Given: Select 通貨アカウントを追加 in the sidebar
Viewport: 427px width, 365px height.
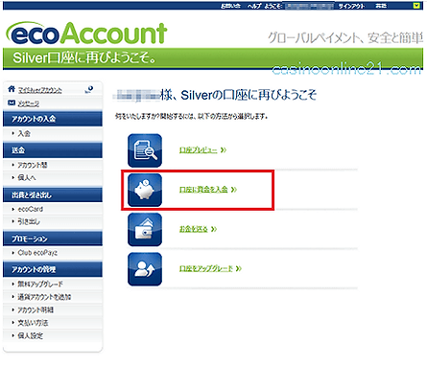Looking at the screenshot, I should point(44,297).
